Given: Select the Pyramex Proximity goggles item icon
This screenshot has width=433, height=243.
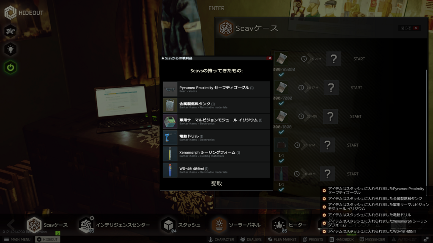Looking at the screenshot, I should (x=170, y=89).
